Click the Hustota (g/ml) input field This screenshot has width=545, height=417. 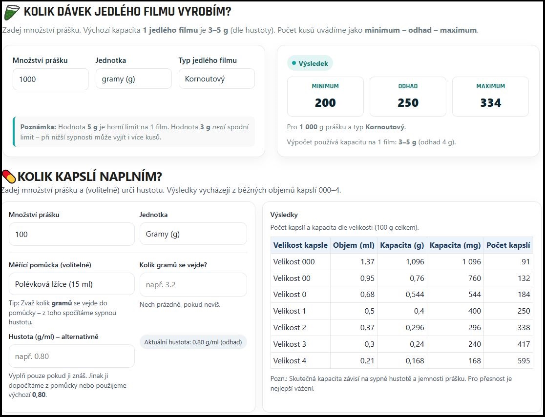[x=71, y=356]
